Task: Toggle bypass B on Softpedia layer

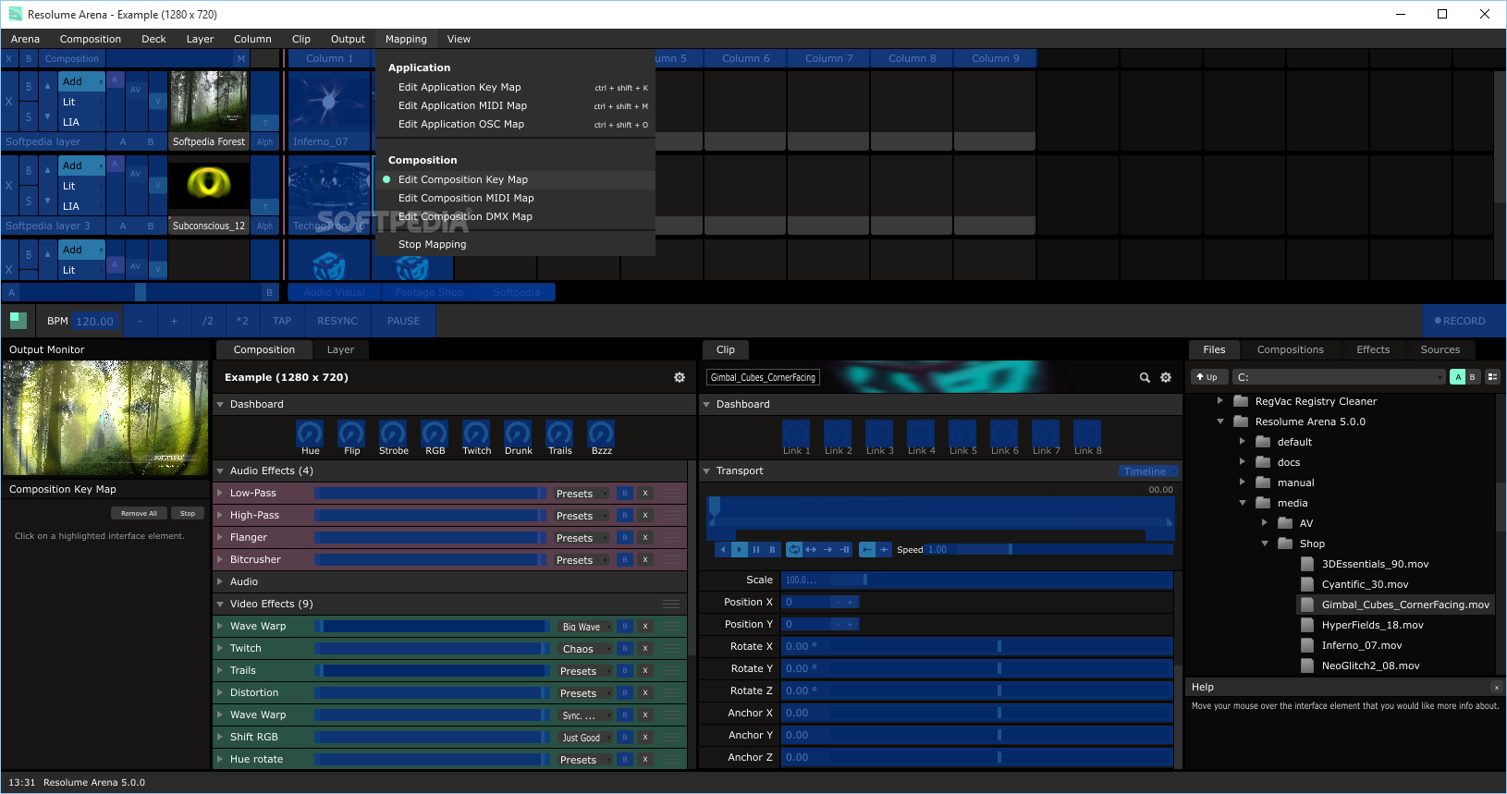Action: tap(29, 87)
